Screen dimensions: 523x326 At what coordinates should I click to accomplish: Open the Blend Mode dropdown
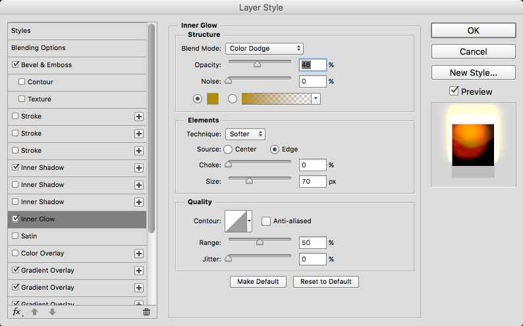click(264, 48)
